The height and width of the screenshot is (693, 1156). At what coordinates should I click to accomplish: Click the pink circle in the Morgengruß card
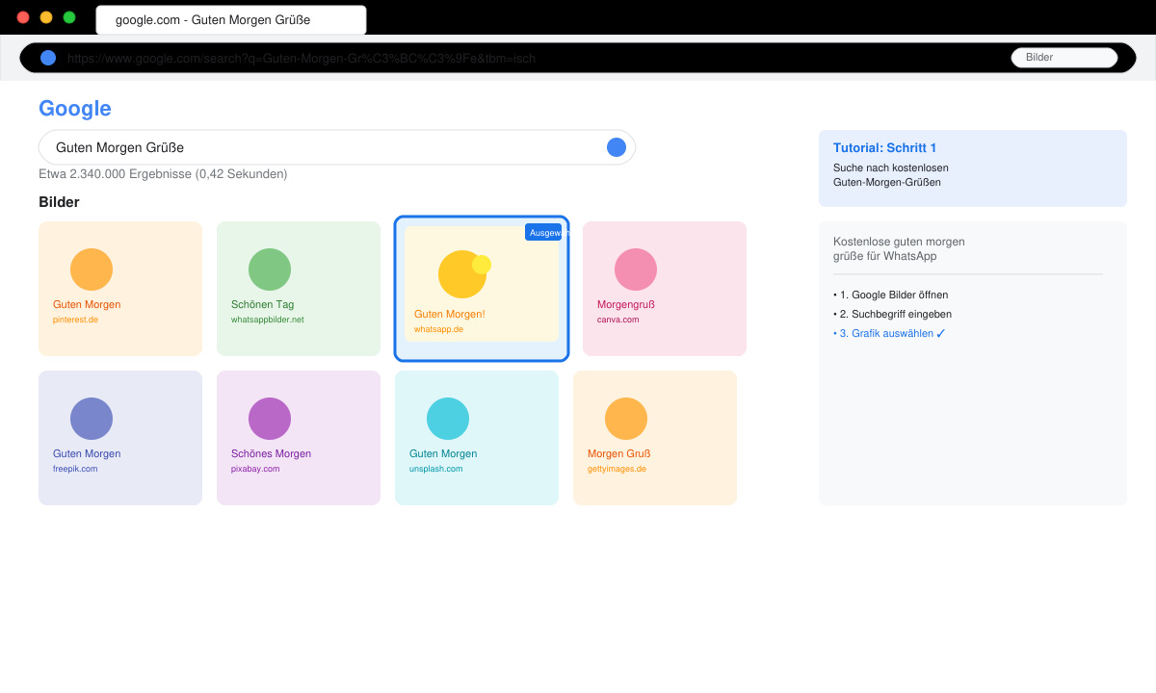coord(636,269)
